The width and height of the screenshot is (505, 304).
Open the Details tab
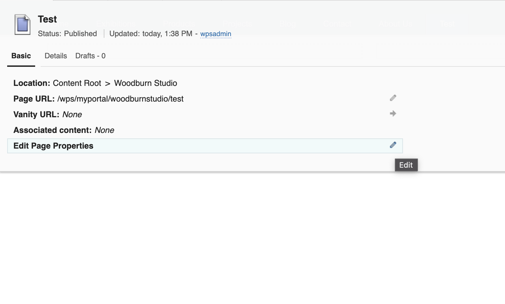[56, 56]
